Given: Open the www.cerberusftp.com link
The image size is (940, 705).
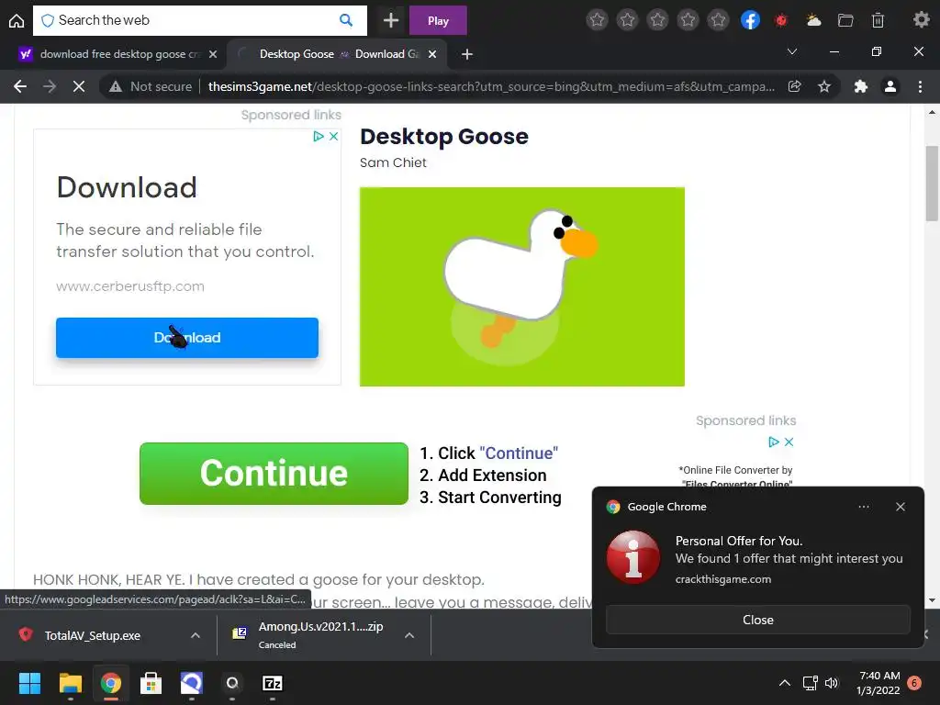Looking at the screenshot, I should [x=130, y=286].
